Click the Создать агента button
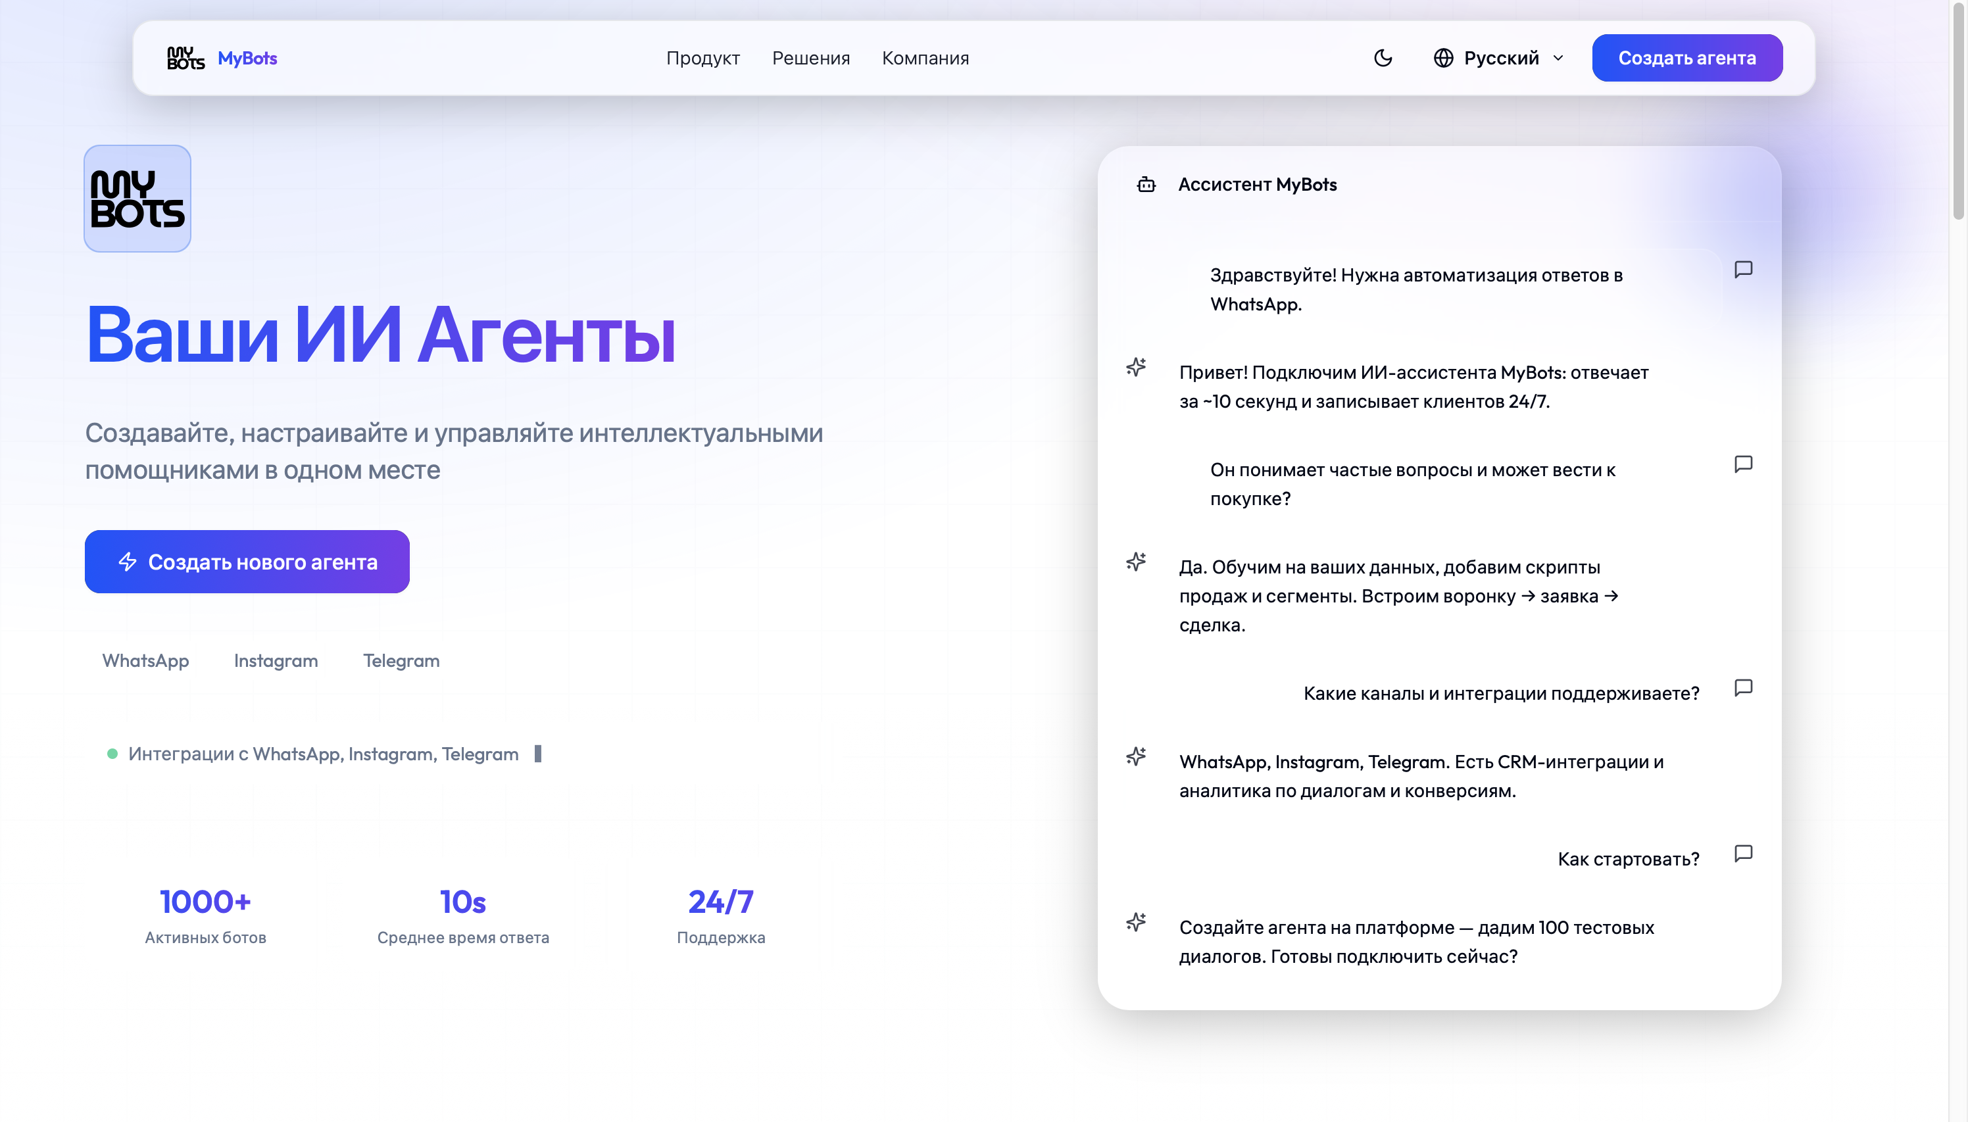 (1686, 57)
